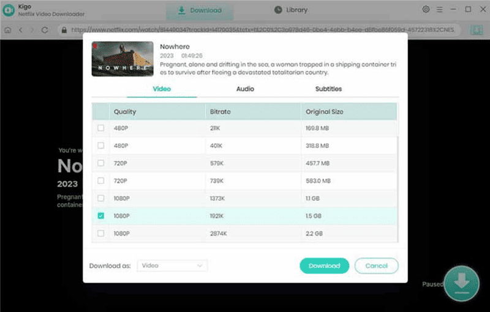Click the 2874K bitrate cell
The width and height of the screenshot is (490, 312).
[x=219, y=233]
